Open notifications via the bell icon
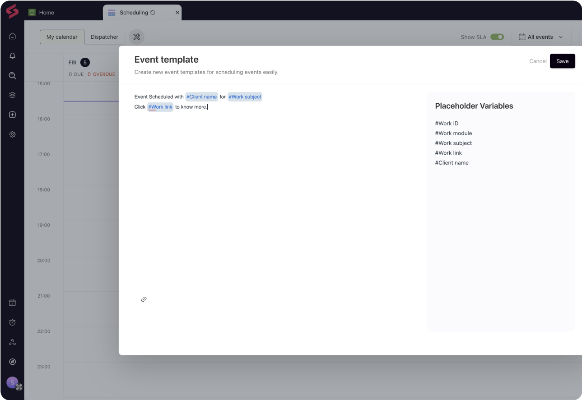The image size is (582, 400). coord(12,55)
